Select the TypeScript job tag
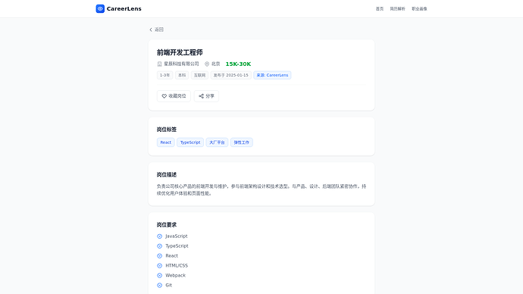This screenshot has width=523, height=294. [190, 142]
